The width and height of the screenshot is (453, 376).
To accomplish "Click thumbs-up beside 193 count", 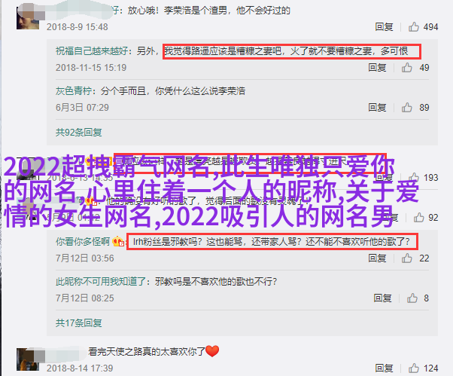I will click(x=413, y=177).
